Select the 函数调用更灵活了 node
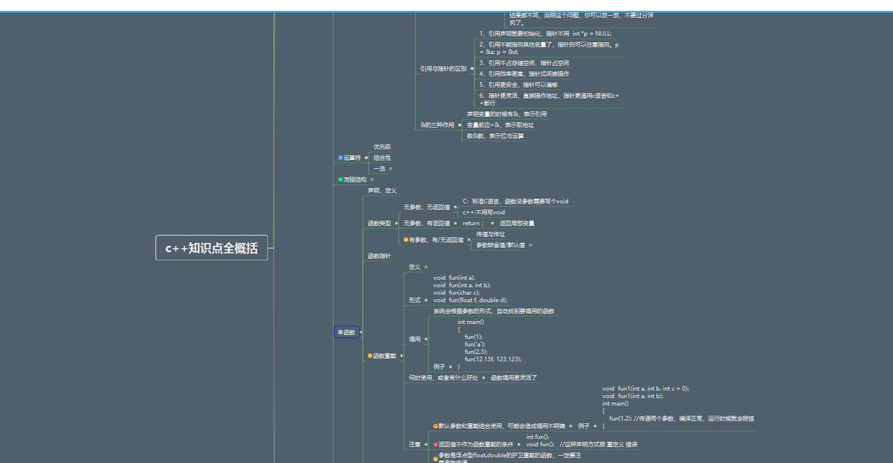893x463 pixels. click(x=514, y=377)
